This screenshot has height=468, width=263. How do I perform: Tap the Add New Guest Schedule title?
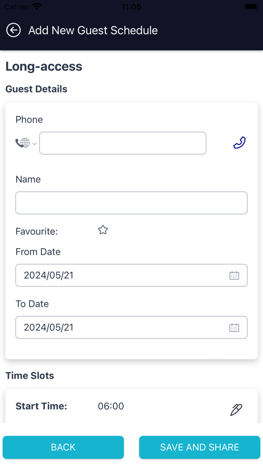tap(93, 30)
